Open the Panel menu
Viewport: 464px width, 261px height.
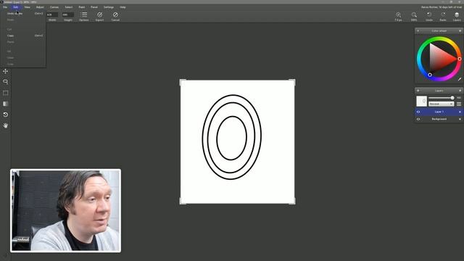94,7
